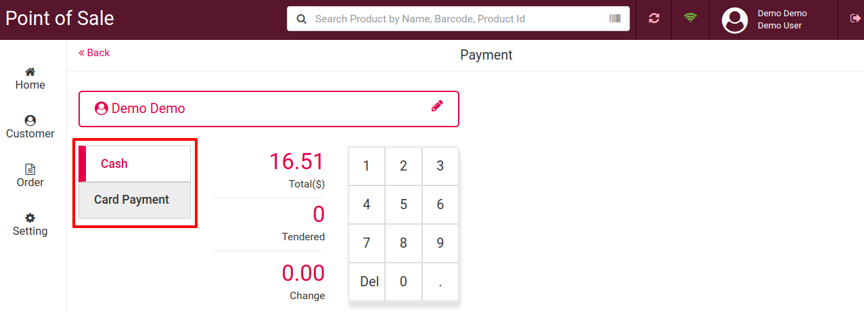864x312 pixels.
Task: Open Setting with the gear icon
Action: pos(30,225)
